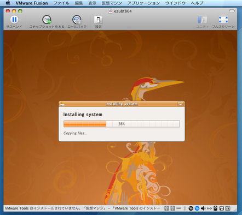Click the blue network globe status icon
The image size is (242, 215).
pos(197,208)
